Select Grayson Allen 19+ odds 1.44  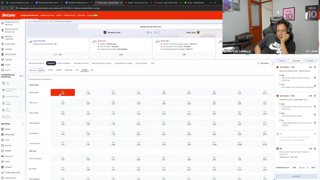[63, 113]
